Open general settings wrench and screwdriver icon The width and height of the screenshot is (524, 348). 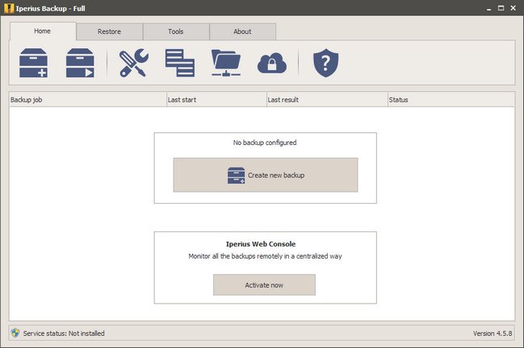click(x=134, y=63)
